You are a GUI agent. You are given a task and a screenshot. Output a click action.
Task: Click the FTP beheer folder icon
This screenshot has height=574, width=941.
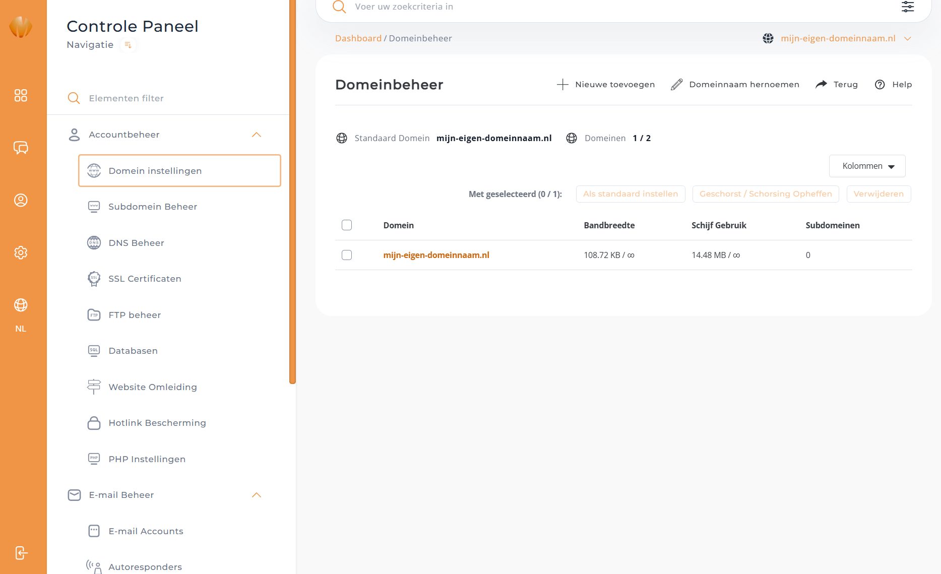tap(94, 315)
